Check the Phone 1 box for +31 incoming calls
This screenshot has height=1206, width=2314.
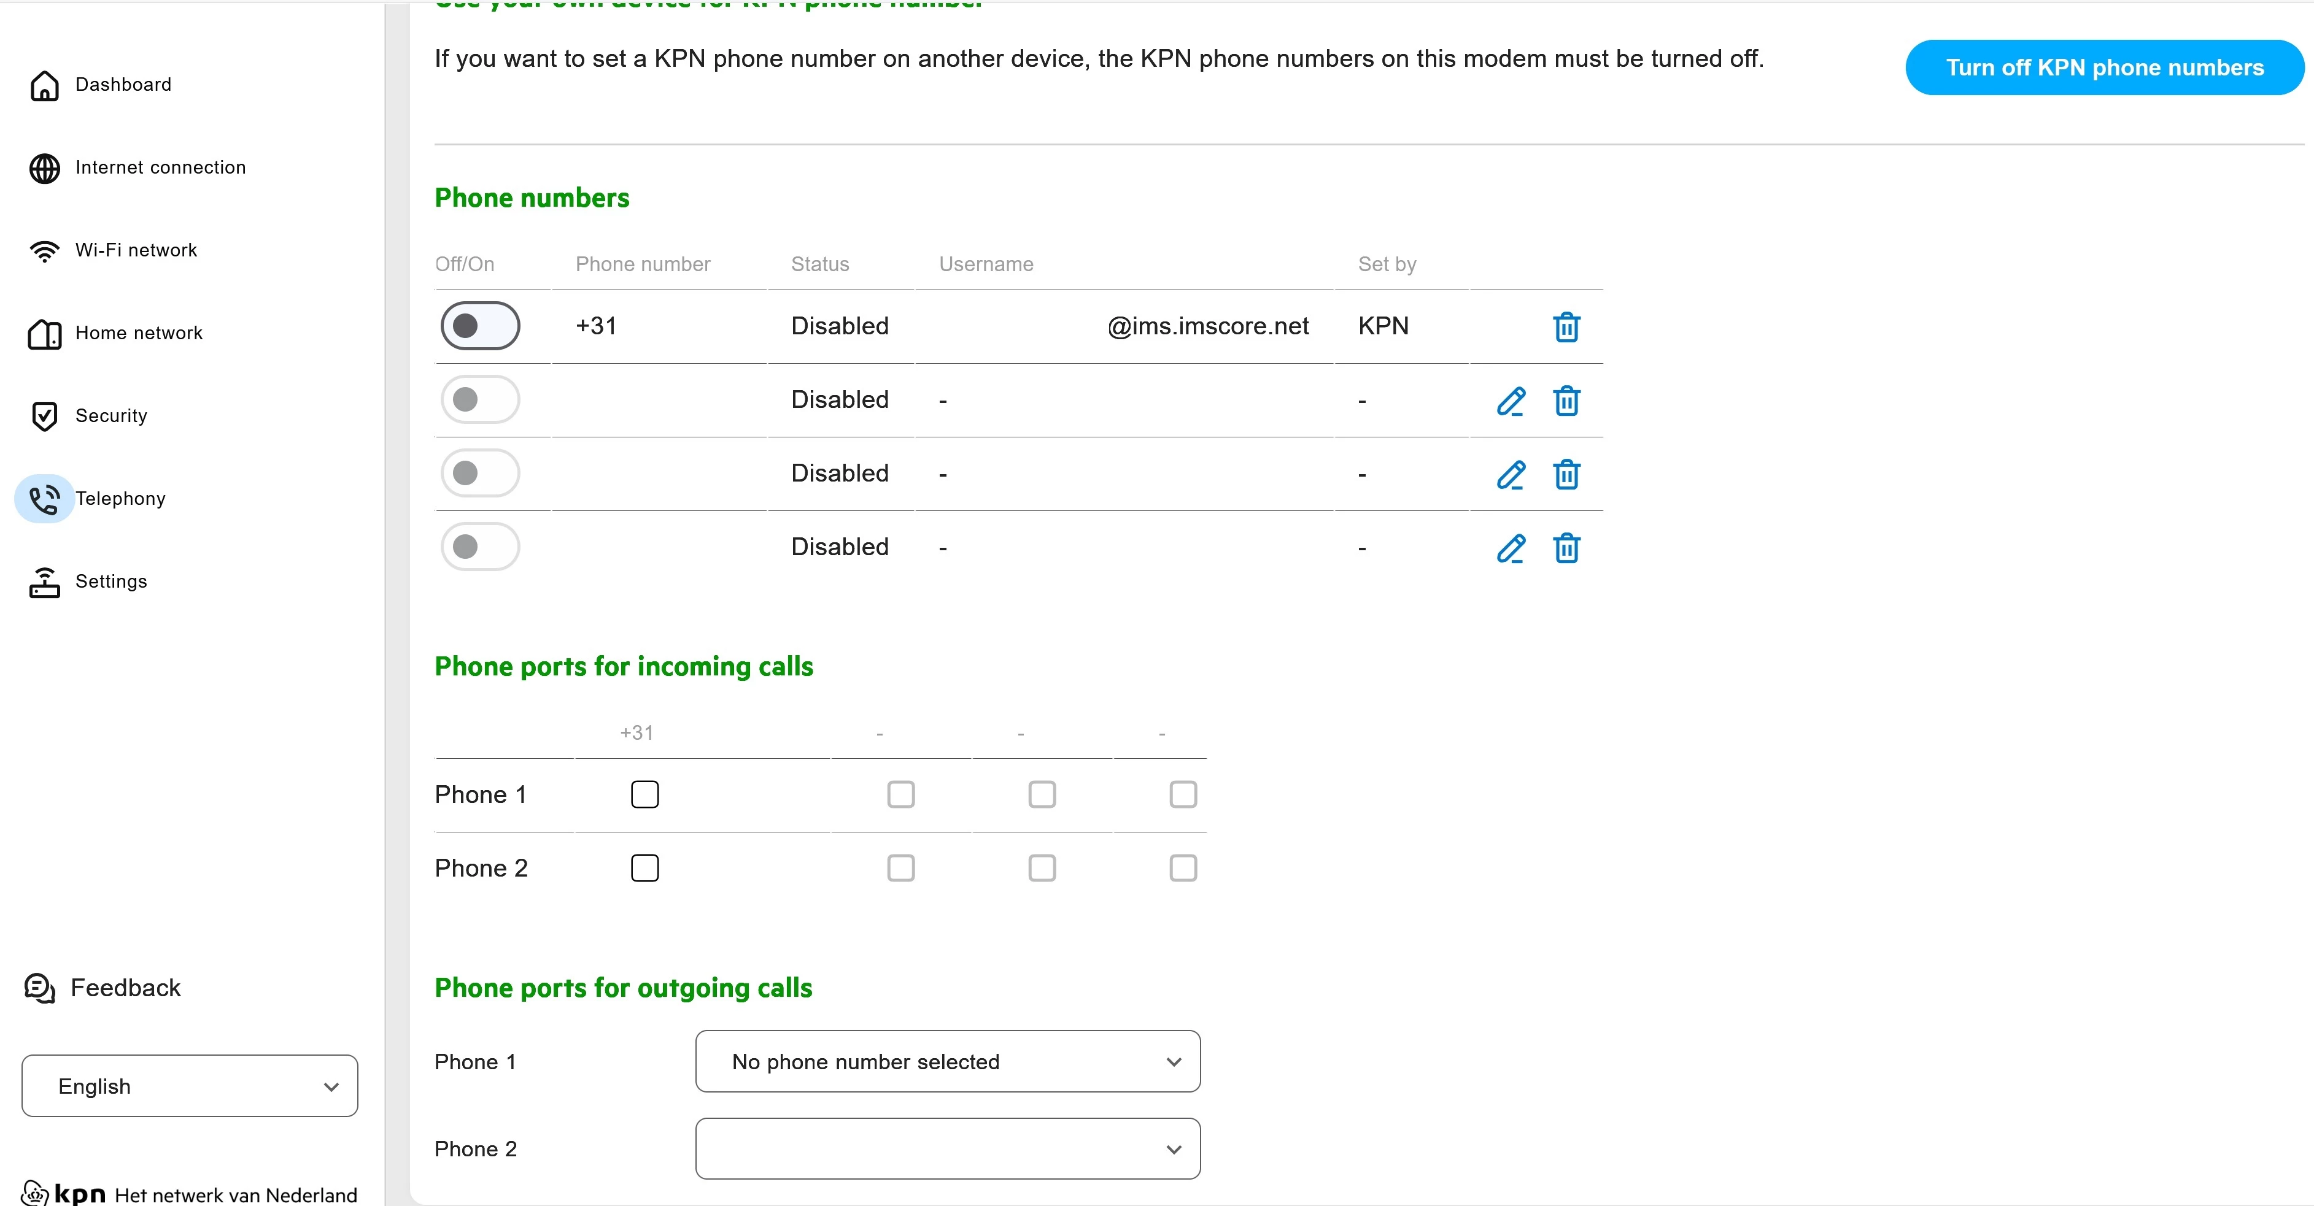pos(644,795)
